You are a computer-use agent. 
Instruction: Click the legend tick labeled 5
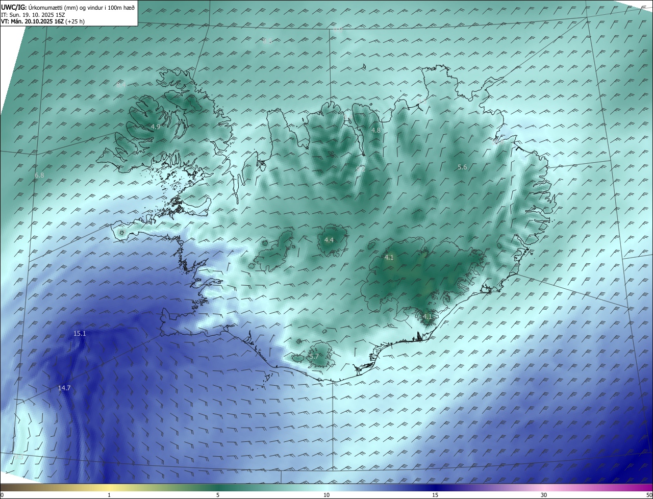(x=218, y=495)
